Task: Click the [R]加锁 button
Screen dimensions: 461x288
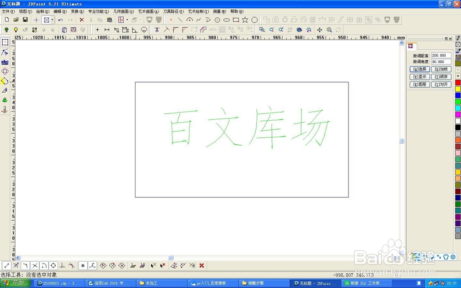Action: click(441, 69)
